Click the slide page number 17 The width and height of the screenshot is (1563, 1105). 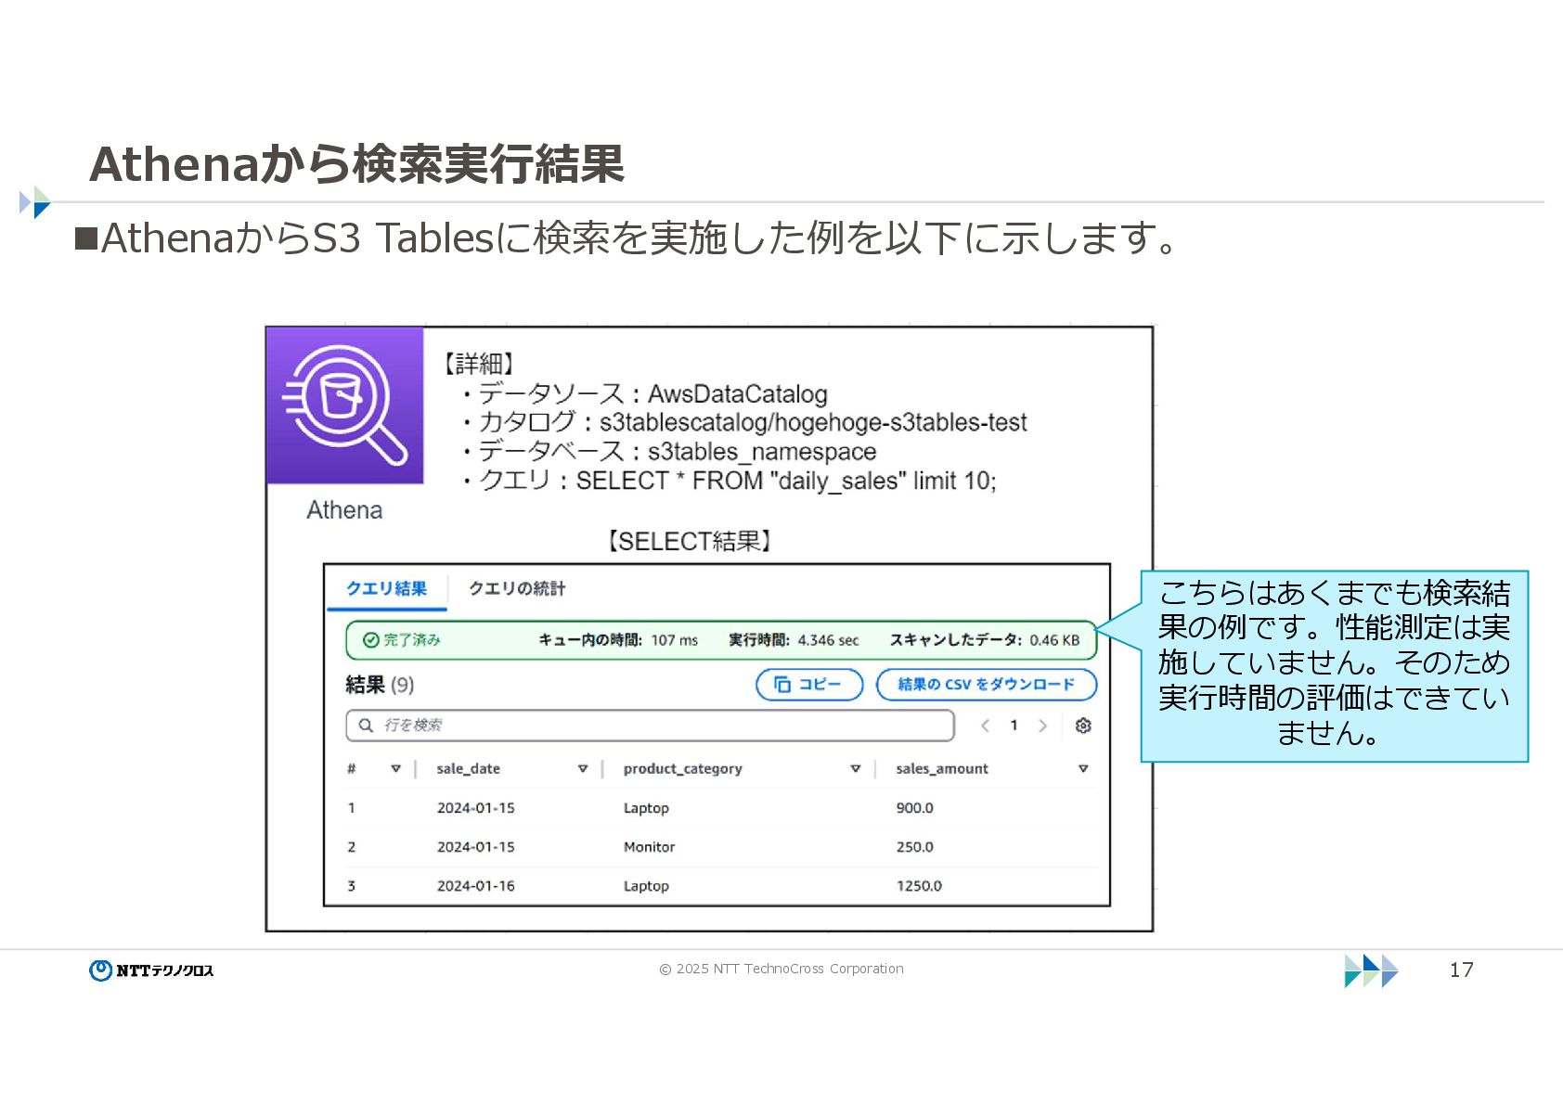(x=1462, y=970)
